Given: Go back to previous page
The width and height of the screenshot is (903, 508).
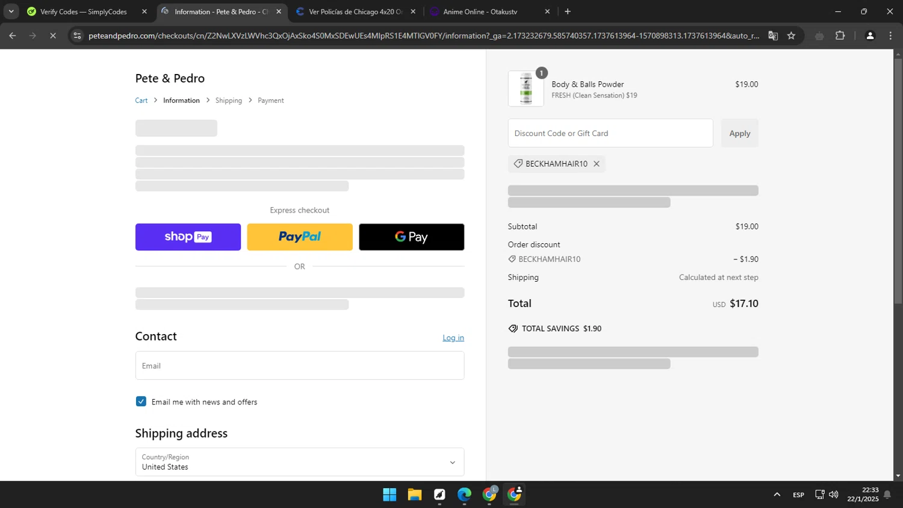Looking at the screenshot, I should tap(13, 36).
